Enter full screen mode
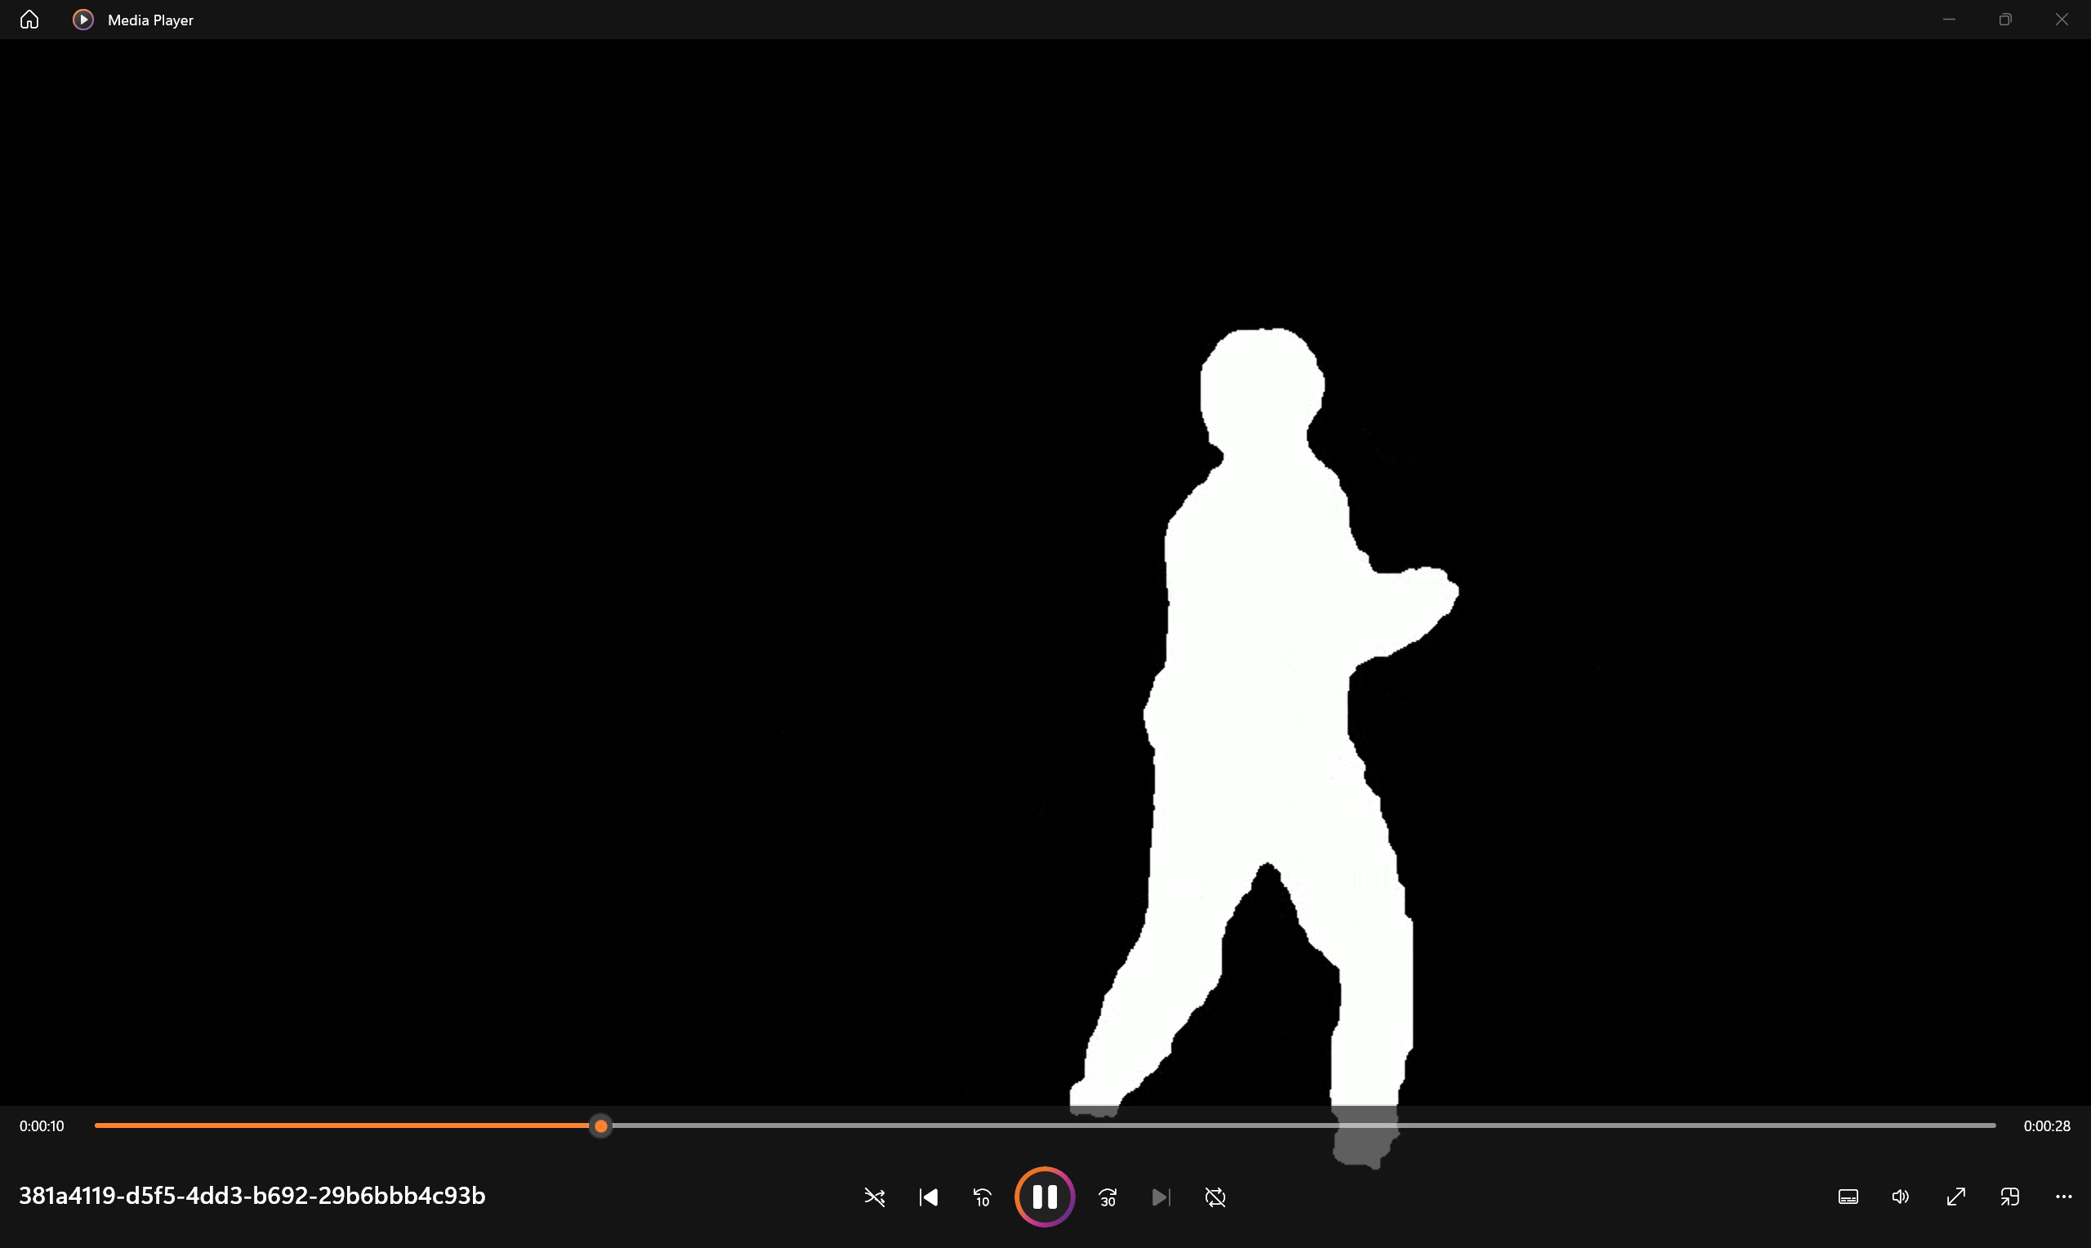 (x=1955, y=1197)
